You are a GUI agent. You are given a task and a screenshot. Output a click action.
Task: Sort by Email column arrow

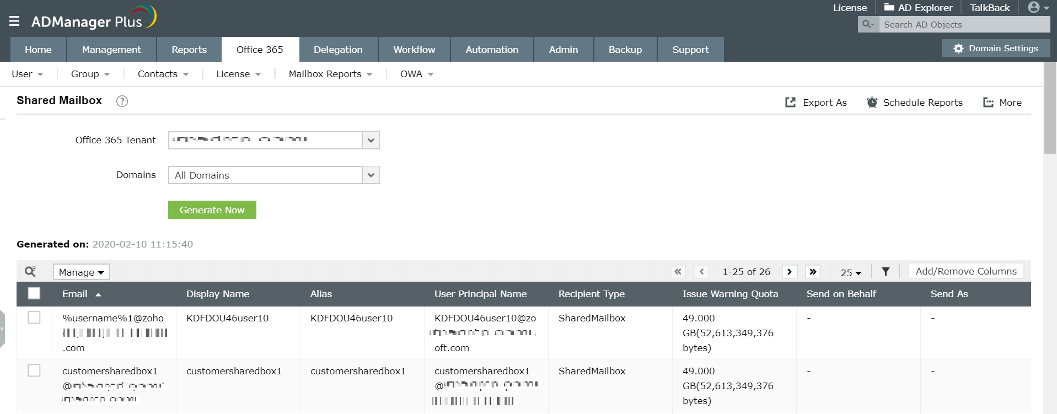98,294
